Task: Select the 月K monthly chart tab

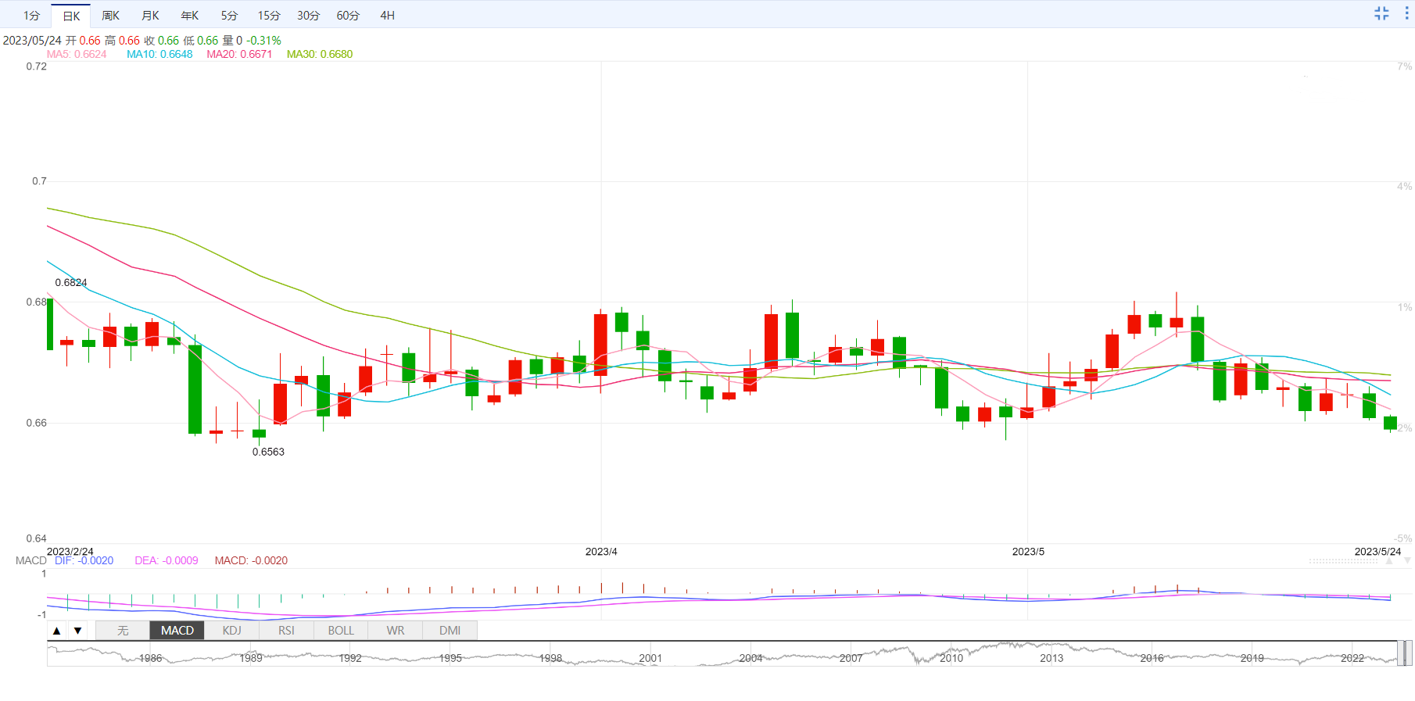Action: (x=150, y=16)
